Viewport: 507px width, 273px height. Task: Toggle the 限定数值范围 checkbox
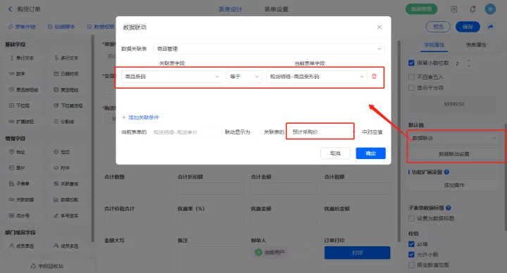[411, 265]
